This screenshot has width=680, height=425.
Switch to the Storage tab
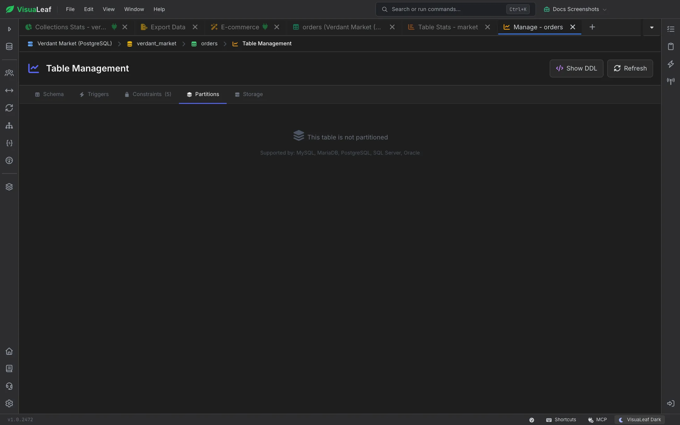[x=249, y=94]
